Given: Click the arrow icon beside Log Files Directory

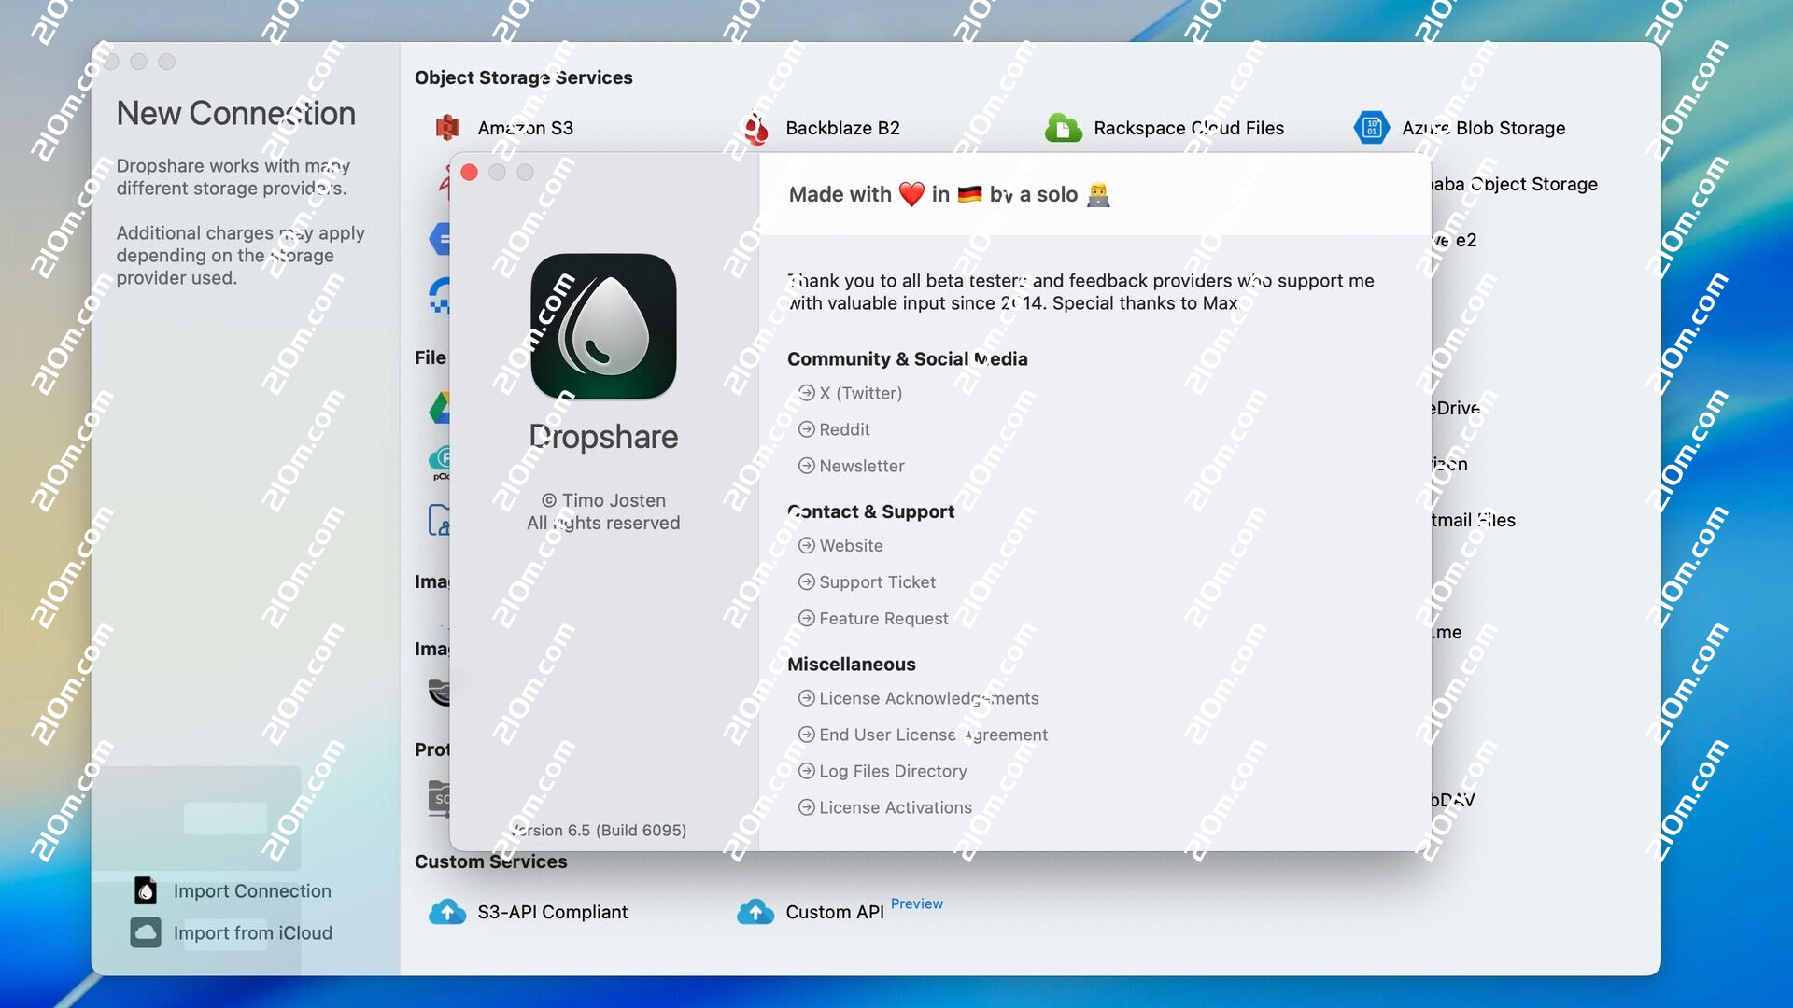Looking at the screenshot, I should pos(807,771).
